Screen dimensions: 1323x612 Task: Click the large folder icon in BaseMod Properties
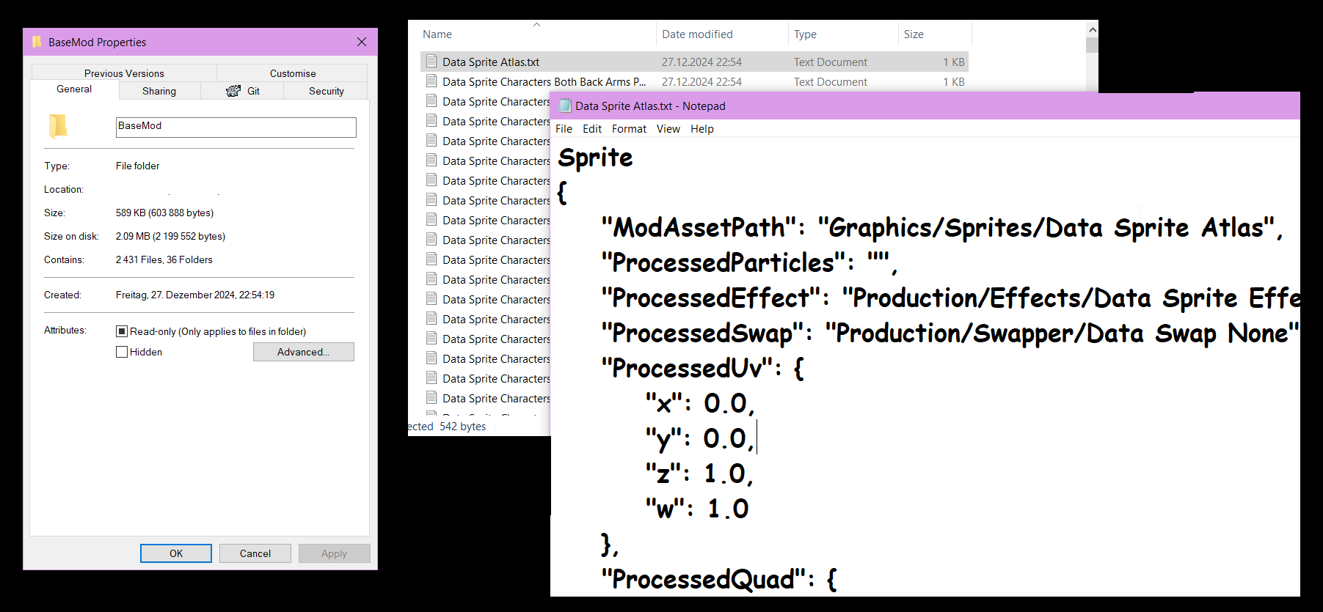58,126
